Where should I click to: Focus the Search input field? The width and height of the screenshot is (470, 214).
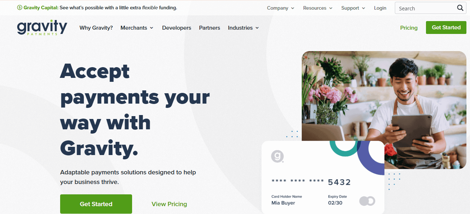426,8
